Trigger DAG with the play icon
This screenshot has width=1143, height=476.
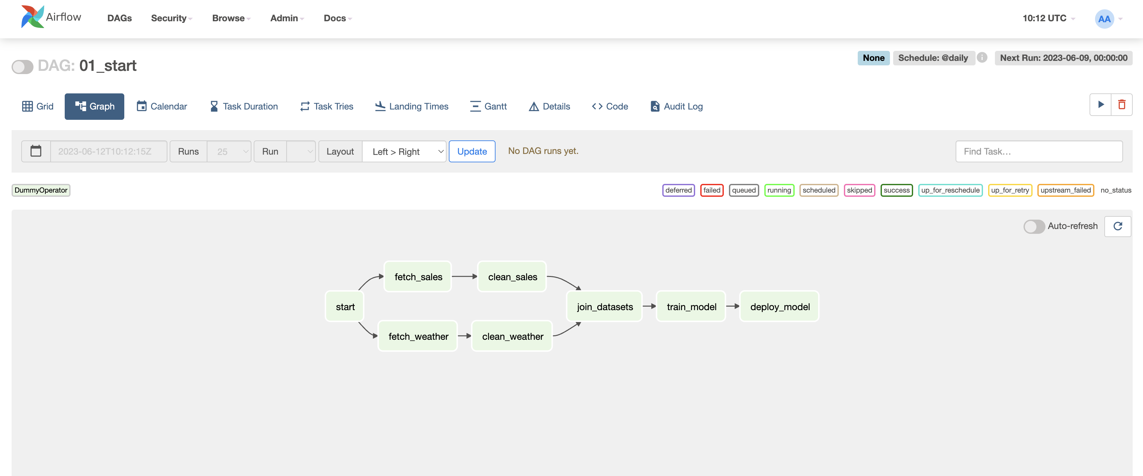(1100, 105)
